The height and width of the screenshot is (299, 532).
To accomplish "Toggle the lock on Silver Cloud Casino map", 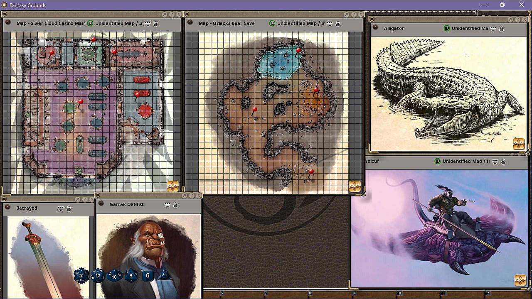I will point(156,24).
